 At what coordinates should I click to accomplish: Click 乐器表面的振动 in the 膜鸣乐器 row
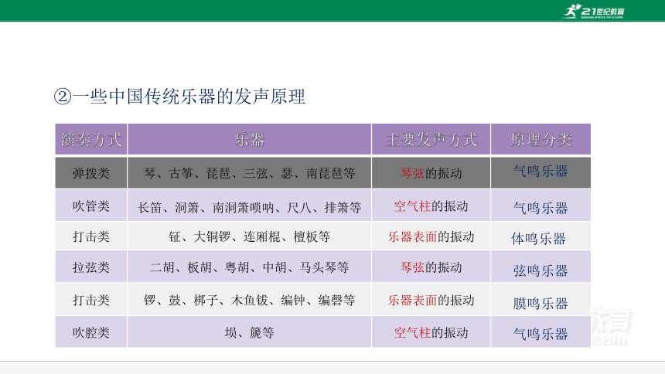[431, 300]
